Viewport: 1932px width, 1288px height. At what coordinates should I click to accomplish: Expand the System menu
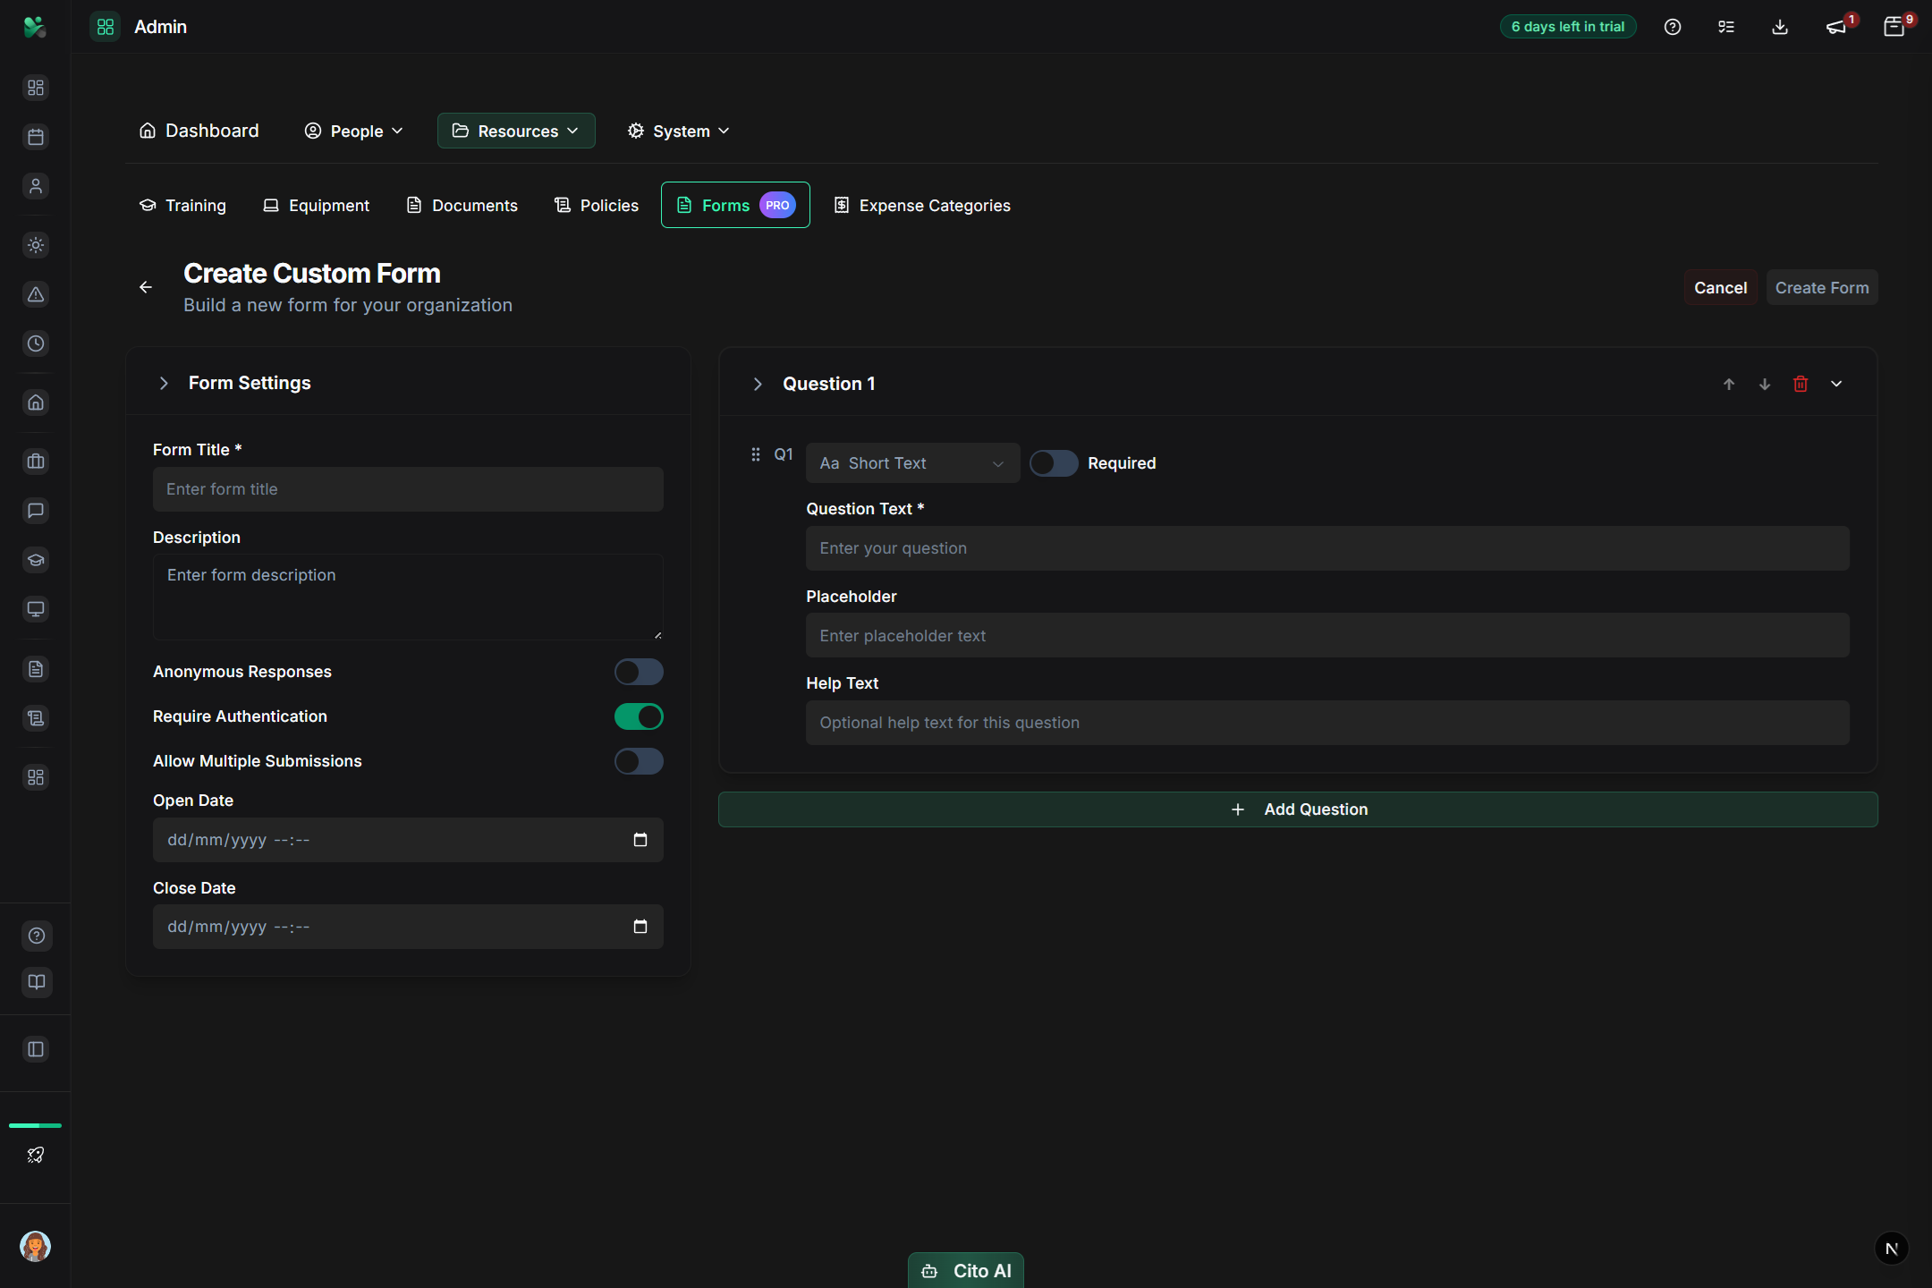coord(678,131)
